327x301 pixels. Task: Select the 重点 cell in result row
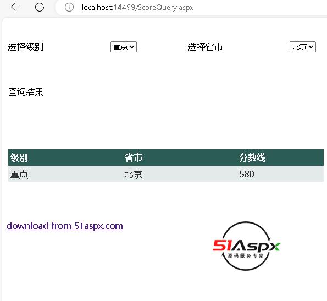pos(19,174)
